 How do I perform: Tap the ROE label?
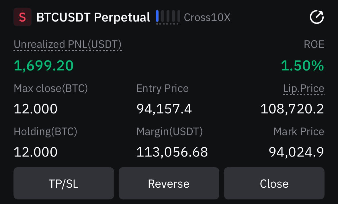click(314, 44)
